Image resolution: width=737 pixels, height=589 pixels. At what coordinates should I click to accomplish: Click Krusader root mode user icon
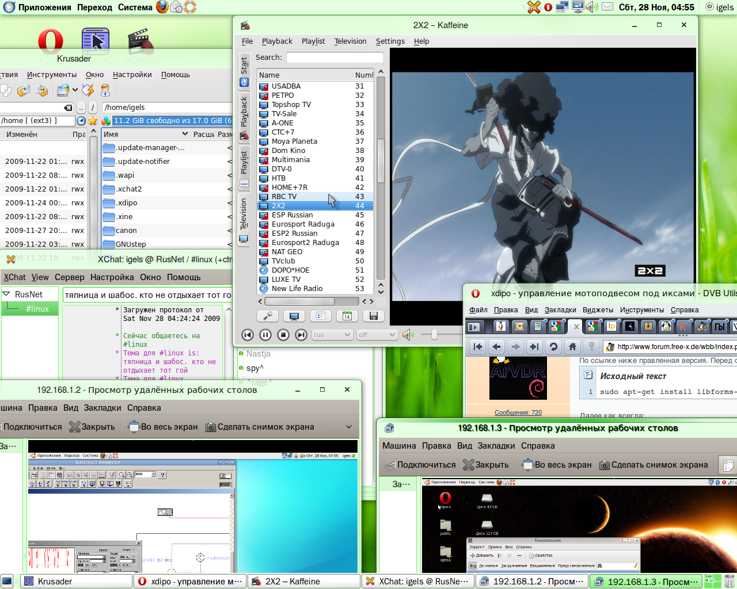click(105, 90)
